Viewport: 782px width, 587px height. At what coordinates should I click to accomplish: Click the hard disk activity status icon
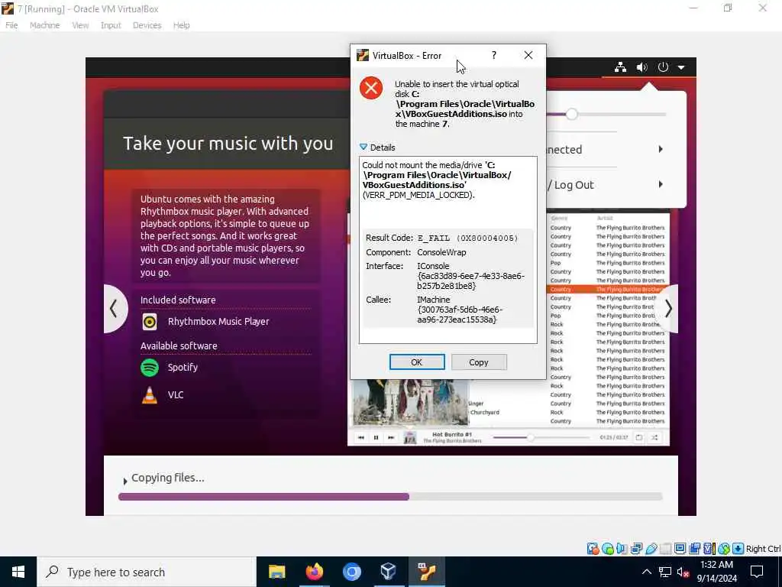(593, 549)
